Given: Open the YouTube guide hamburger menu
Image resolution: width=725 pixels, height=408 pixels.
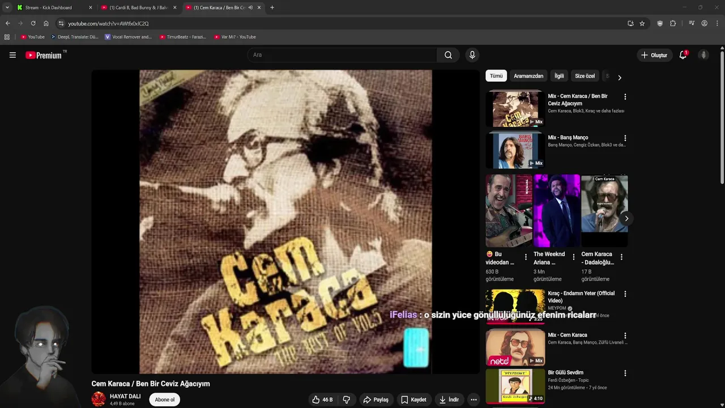Looking at the screenshot, I should pos(12,55).
